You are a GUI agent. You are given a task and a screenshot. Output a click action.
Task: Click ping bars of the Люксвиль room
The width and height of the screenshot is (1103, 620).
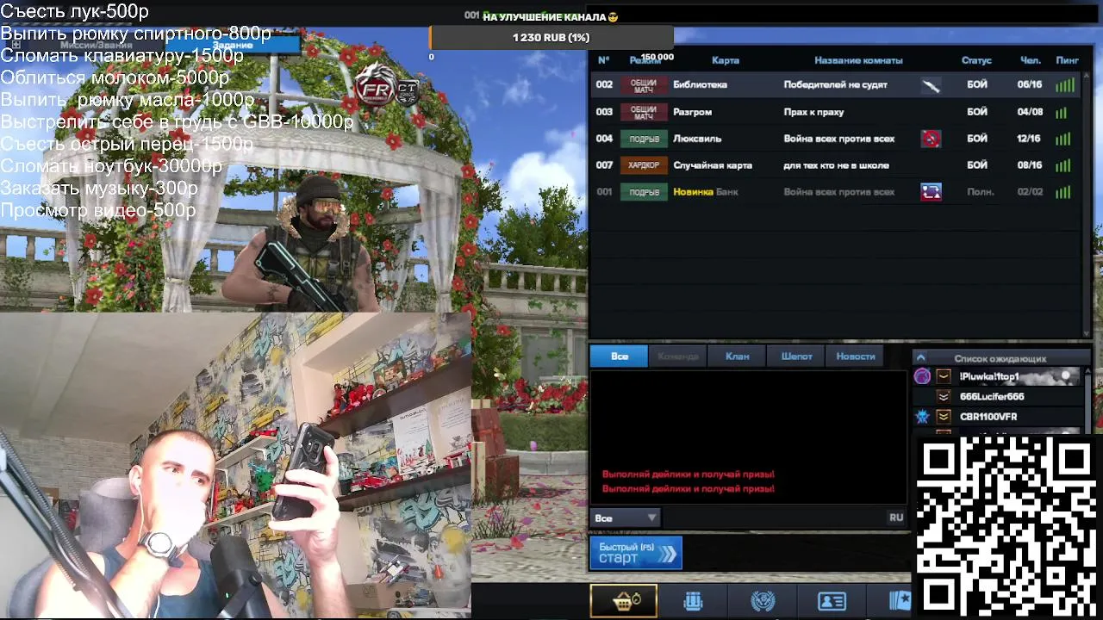click(x=1063, y=139)
